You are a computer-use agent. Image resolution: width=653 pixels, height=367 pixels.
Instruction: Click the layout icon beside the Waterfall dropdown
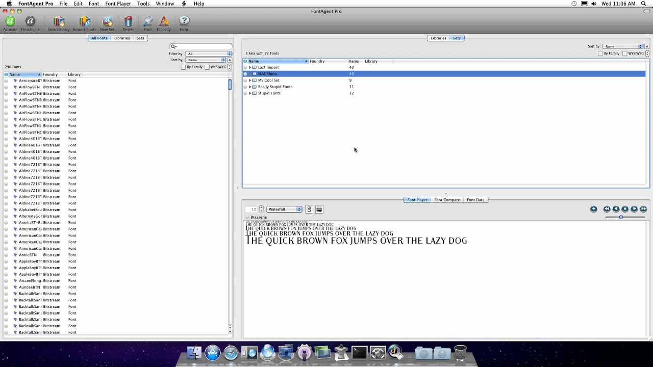tap(309, 209)
